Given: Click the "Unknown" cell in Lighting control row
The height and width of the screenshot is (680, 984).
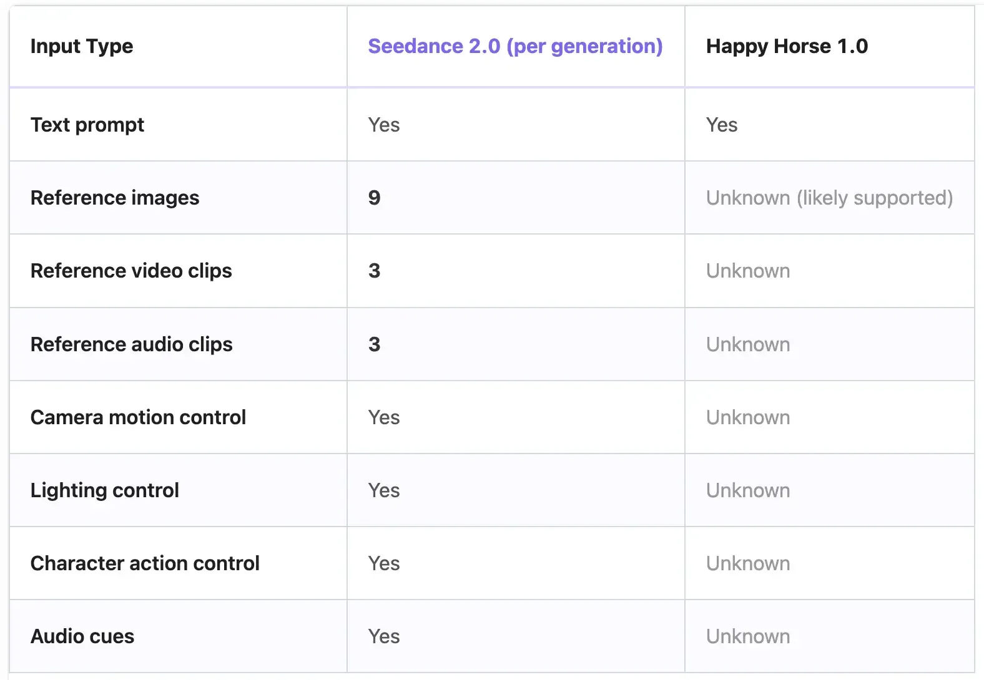Looking at the screenshot, I should coord(748,490).
